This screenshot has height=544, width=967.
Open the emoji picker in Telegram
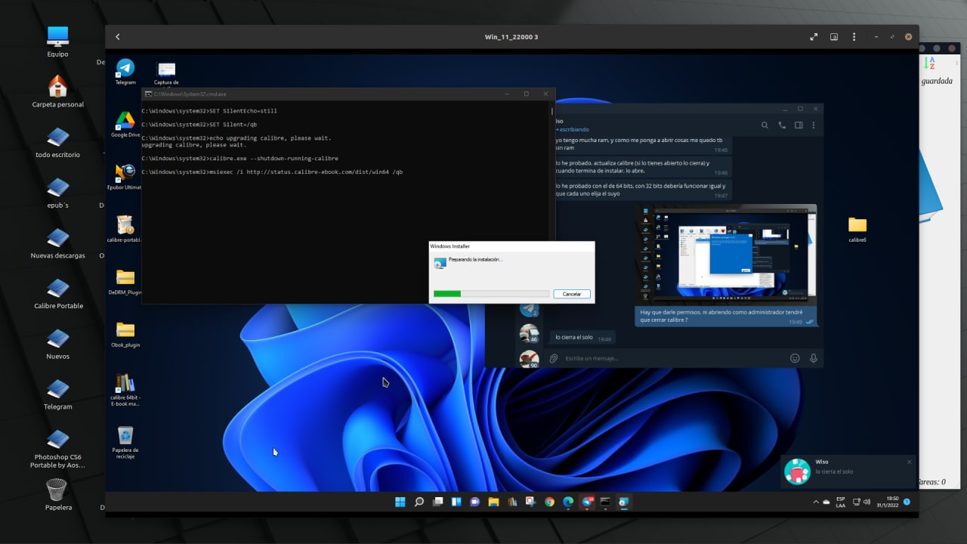click(795, 358)
